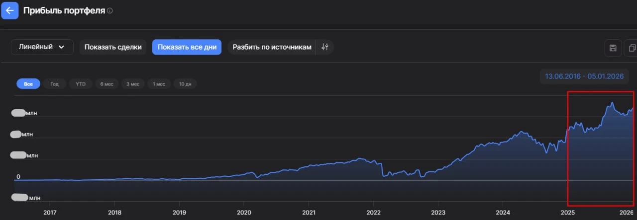The image size is (637, 220).
Task: Pick the 3 мес period
Action: pyautogui.click(x=133, y=84)
